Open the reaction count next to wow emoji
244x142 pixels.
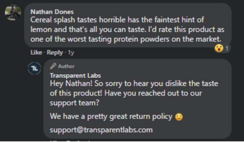(x=227, y=49)
